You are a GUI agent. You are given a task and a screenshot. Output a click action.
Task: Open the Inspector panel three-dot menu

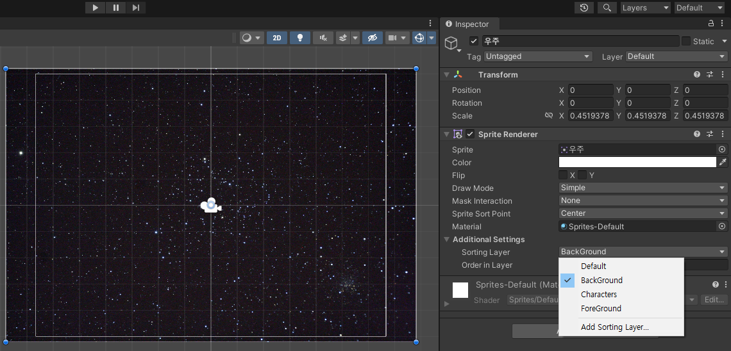pyautogui.click(x=723, y=23)
